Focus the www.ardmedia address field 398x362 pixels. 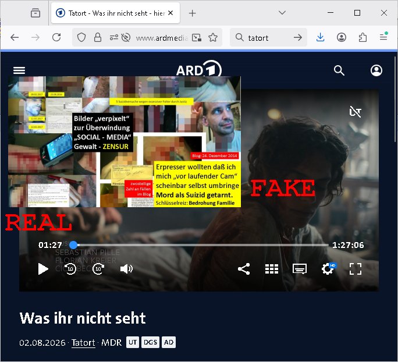pos(162,38)
